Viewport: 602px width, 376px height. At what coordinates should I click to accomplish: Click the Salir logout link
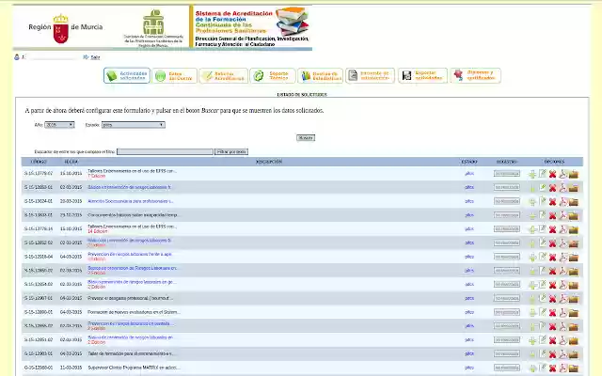pyautogui.click(x=95, y=57)
